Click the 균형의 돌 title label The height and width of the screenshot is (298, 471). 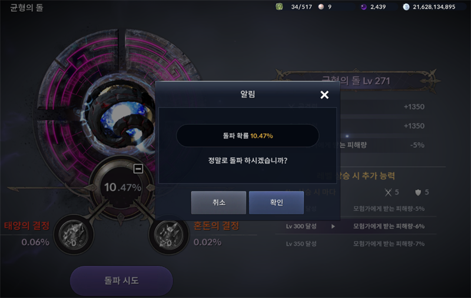(26, 8)
